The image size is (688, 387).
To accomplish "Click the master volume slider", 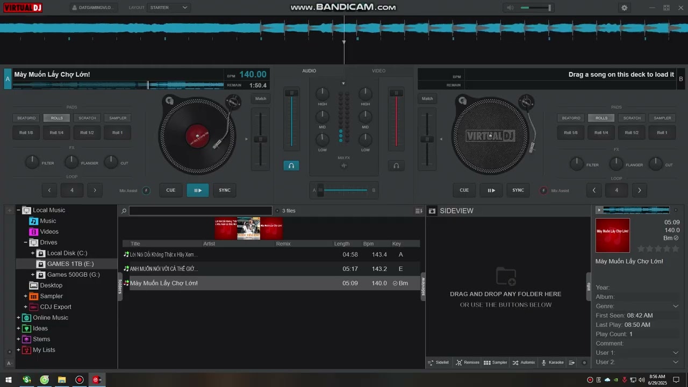I will pos(536,8).
